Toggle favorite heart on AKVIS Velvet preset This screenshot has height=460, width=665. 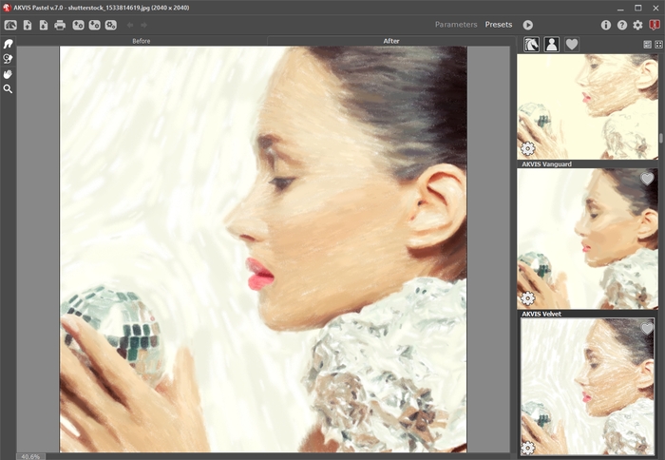[x=647, y=329]
